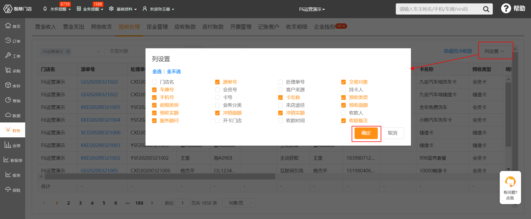The image size is (531, 219).
Task: Switch to the 营业收入 tab
Action: pos(46,27)
